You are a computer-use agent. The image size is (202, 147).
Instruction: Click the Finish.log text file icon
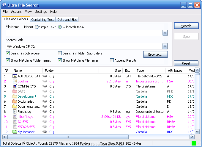click(15, 112)
